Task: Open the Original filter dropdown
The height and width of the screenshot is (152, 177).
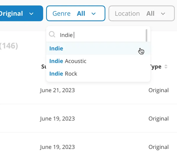Action: click(21, 13)
